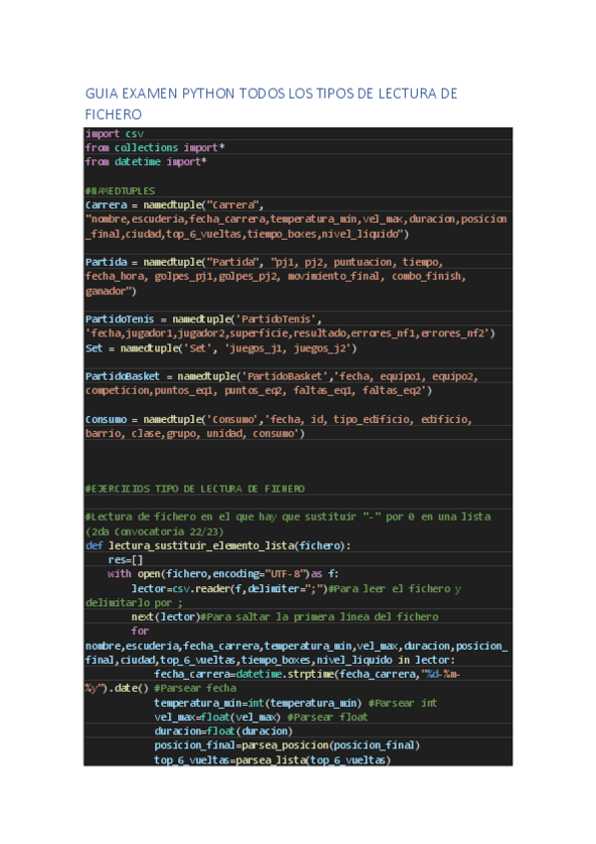596x844 pixels.
Task: Click the 'def lectura_sustituir_elemento_lista(fichero):' line
Action: 218,545
